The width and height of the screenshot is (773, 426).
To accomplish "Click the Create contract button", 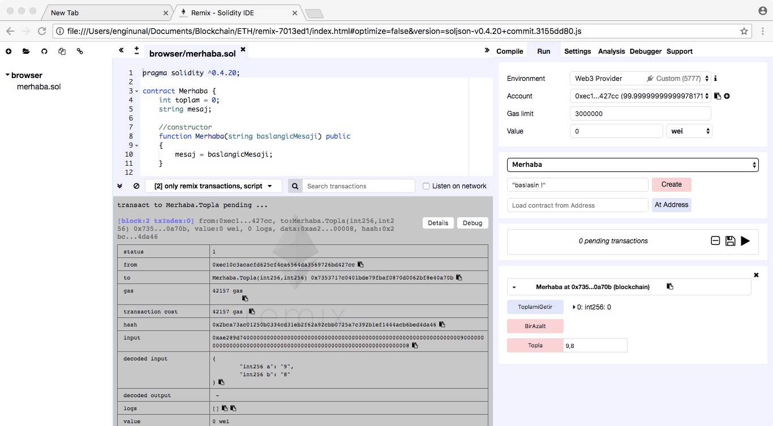I will 671,184.
